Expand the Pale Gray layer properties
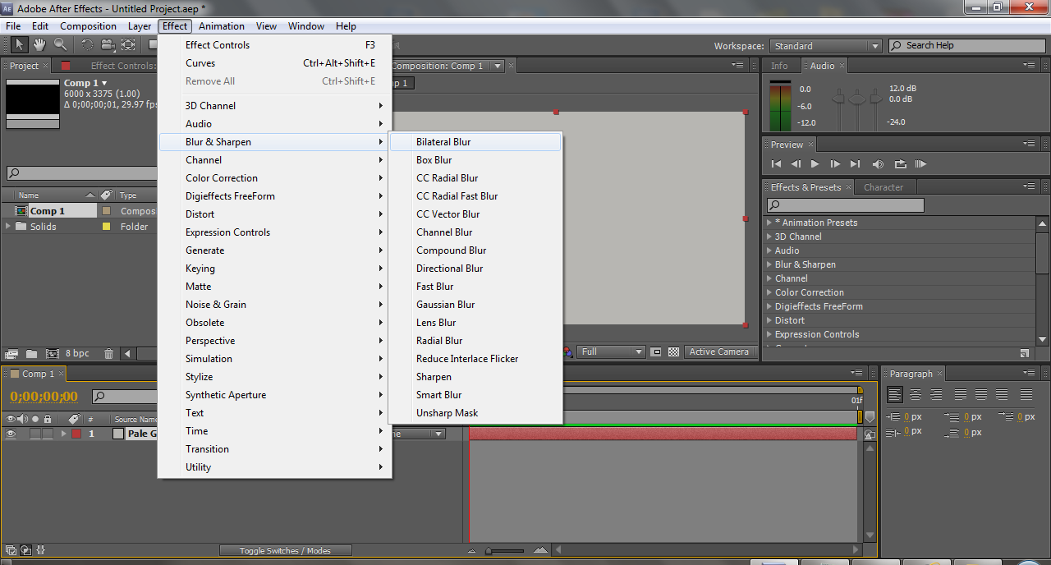1051x565 pixels. point(63,434)
